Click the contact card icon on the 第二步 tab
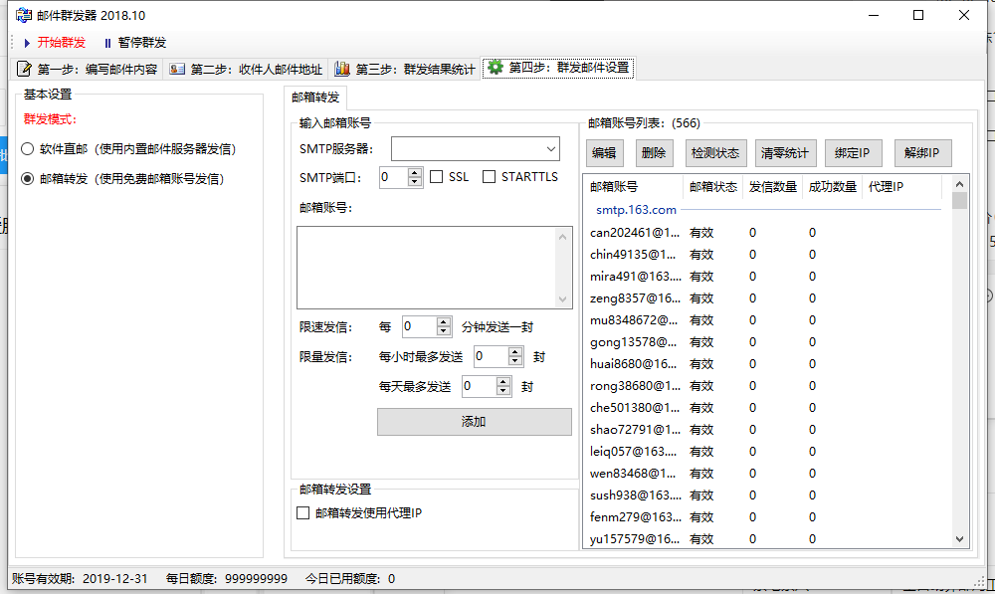 click(177, 69)
